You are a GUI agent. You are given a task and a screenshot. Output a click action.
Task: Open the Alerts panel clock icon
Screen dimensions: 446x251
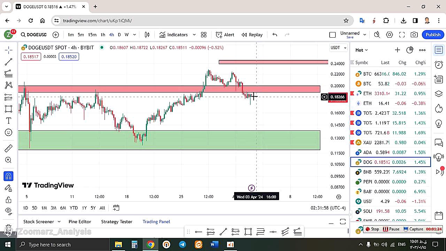coord(439,65)
